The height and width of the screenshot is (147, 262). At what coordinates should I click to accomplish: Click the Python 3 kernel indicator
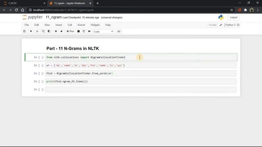tap(230, 25)
